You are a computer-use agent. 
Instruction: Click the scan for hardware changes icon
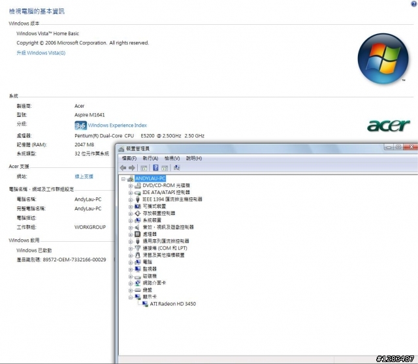[177, 168]
